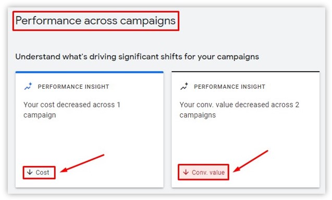Click the down arrow beside Cost
This screenshot has height=200, width=332.
click(x=30, y=172)
